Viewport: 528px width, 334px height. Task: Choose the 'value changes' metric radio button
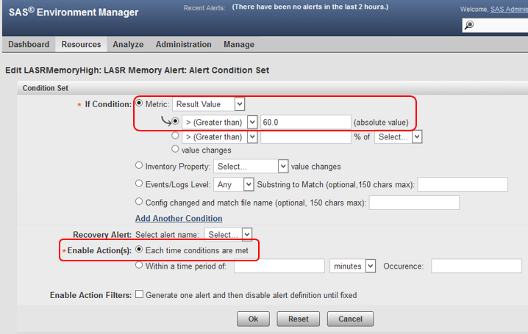tap(175, 149)
